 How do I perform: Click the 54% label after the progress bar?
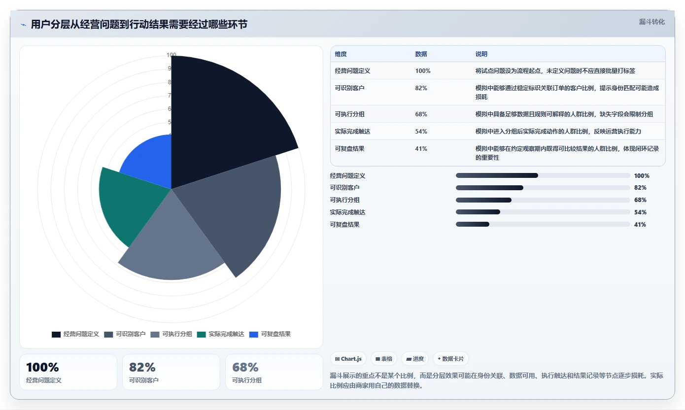pyautogui.click(x=640, y=212)
